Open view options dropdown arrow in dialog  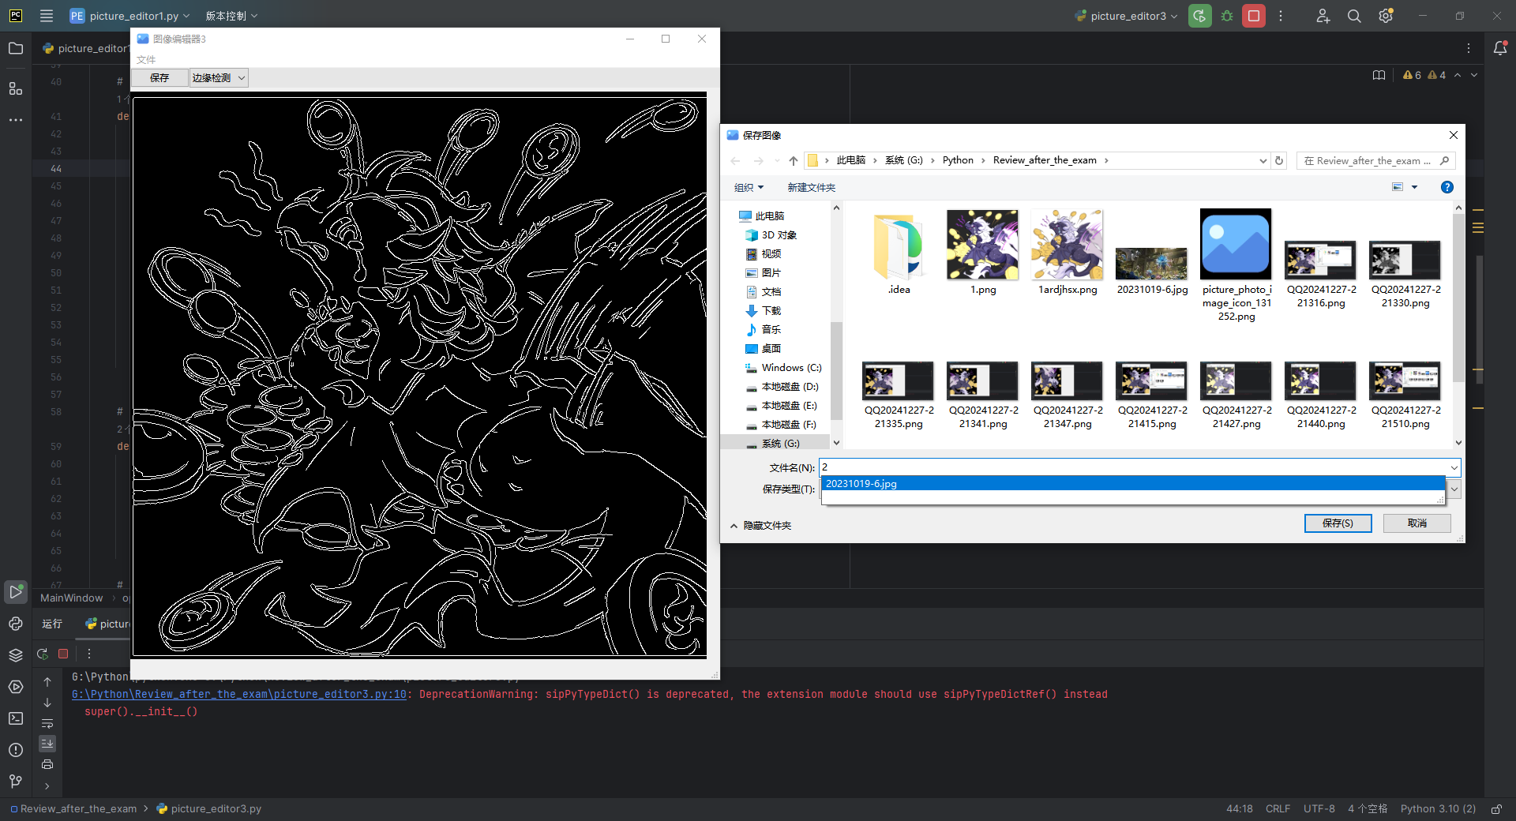[1414, 187]
